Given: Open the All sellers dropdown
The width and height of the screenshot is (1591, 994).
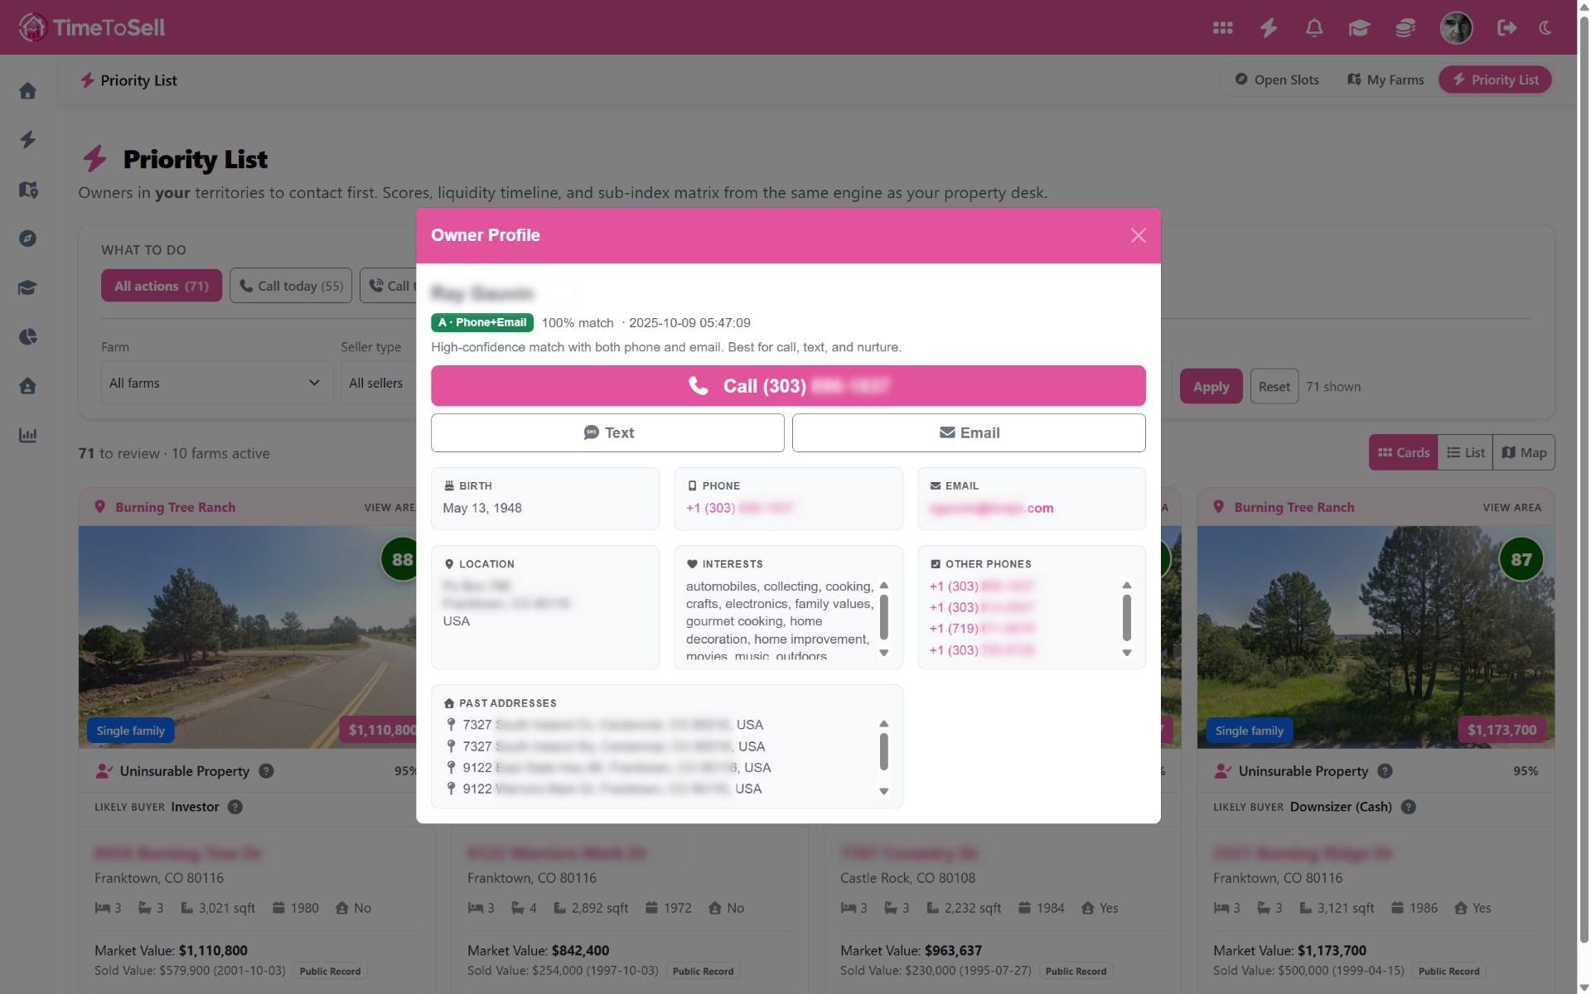Looking at the screenshot, I should pos(379,383).
